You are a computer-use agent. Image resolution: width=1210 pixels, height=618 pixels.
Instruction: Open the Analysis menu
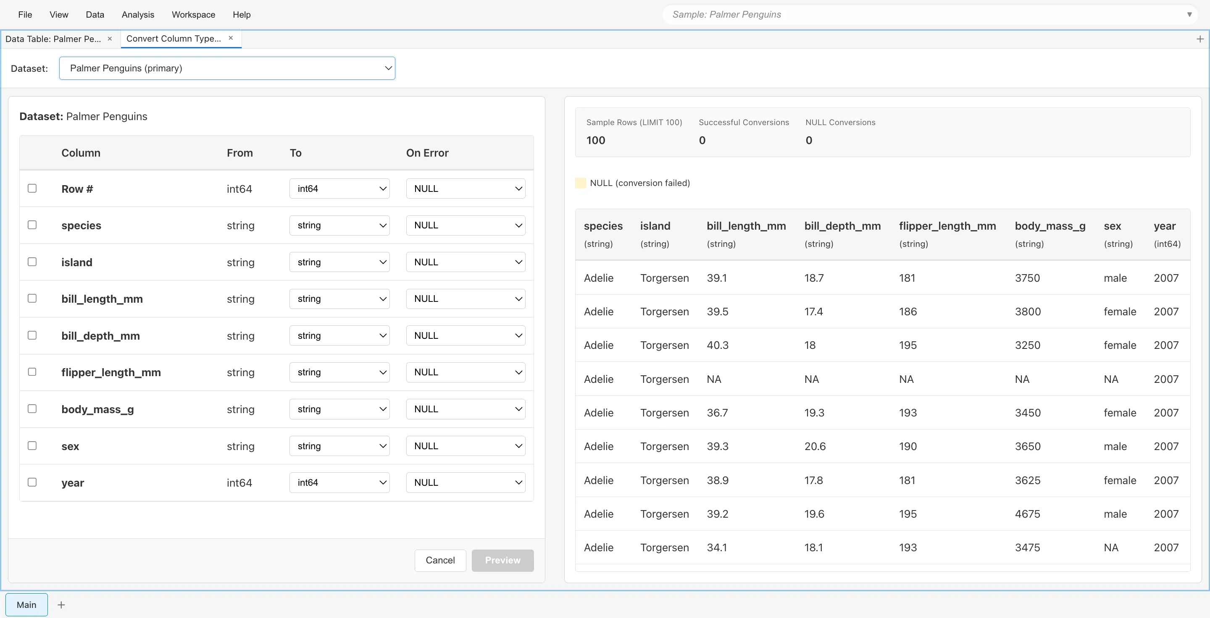click(137, 15)
